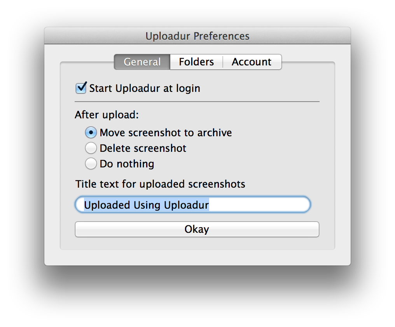Check the Start Uploadur at login box
This screenshot has width=395, height=327.
(x=80, y=88)
